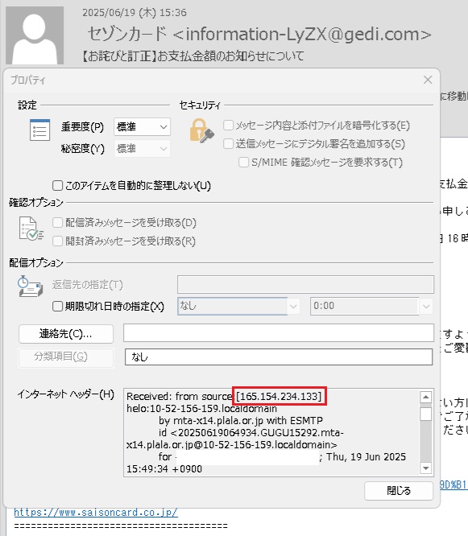Click the email subject 【お詫びと訂正】お支払金額のお知らせについて
Viewport: 468px width, 536px height.
193,56
